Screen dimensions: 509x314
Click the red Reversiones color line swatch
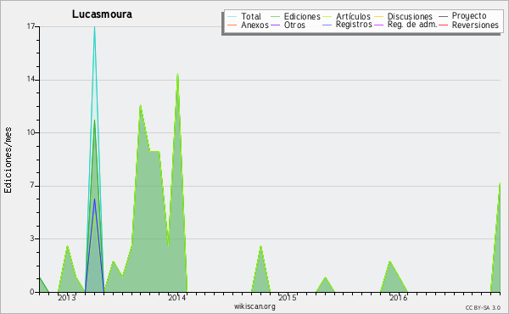(443, 25)
